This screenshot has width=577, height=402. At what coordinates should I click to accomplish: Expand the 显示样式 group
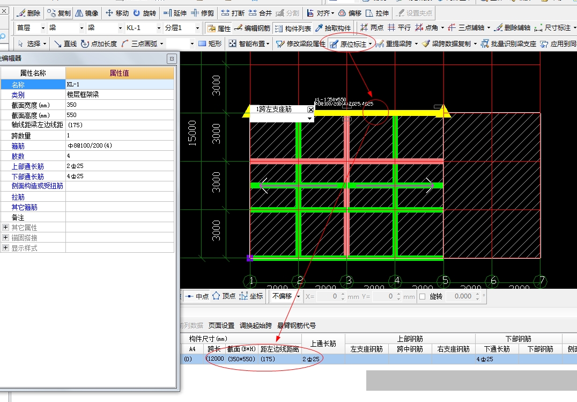tap(5, 248)
